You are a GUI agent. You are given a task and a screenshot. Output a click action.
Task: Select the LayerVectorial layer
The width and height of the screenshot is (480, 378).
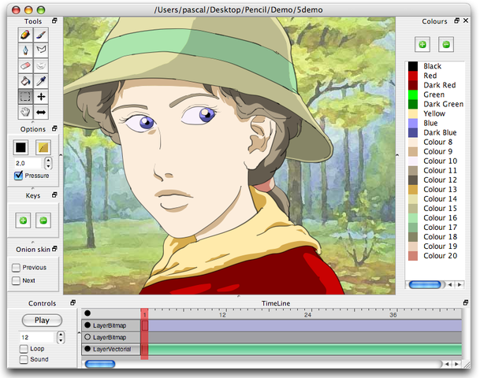(x=112, y=349)
